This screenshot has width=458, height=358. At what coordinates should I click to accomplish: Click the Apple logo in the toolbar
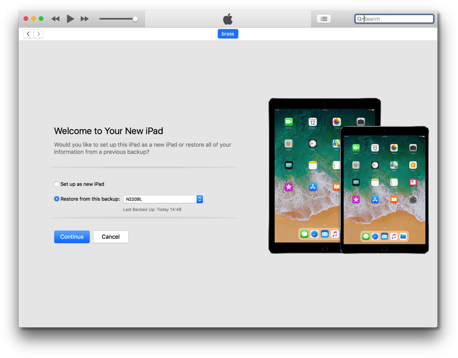pos(228,19)
